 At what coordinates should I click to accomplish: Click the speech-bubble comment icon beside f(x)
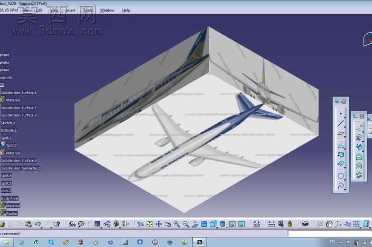pos(81,224)
